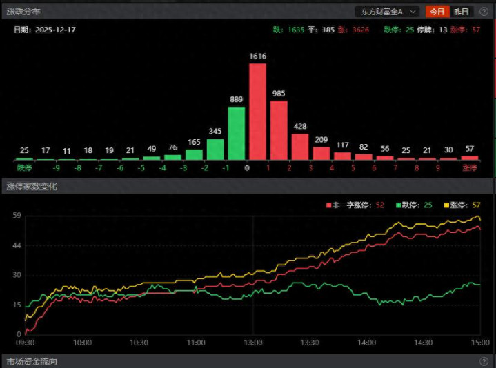
Task: Click the 09:30 time axis label
Action: [x=26, y=343]
